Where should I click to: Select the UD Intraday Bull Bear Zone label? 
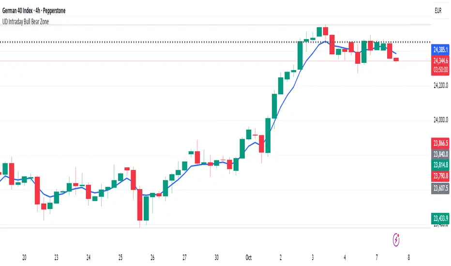(28, 21)
